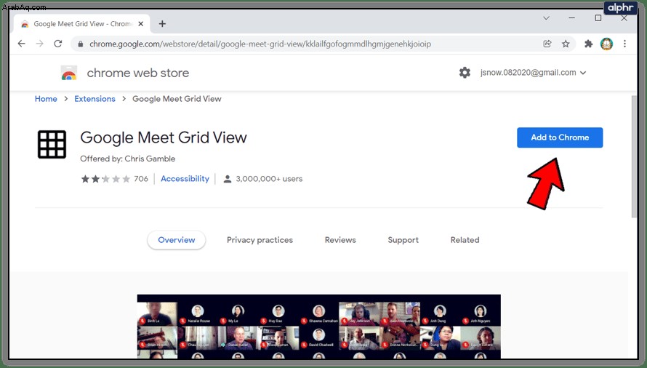Viewport: 647px width, 368px height.
Task: Click the forward navigation arrow
Action: [x=39, y=44]
